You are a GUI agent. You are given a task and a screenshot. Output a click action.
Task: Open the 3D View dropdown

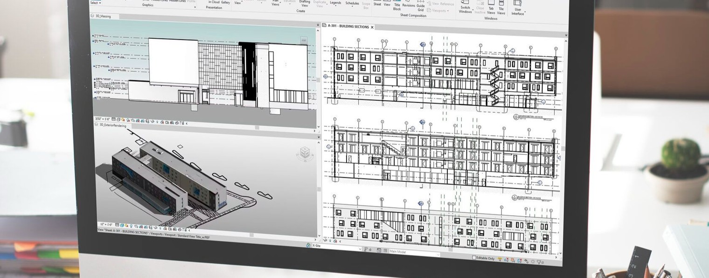(238, 2)
